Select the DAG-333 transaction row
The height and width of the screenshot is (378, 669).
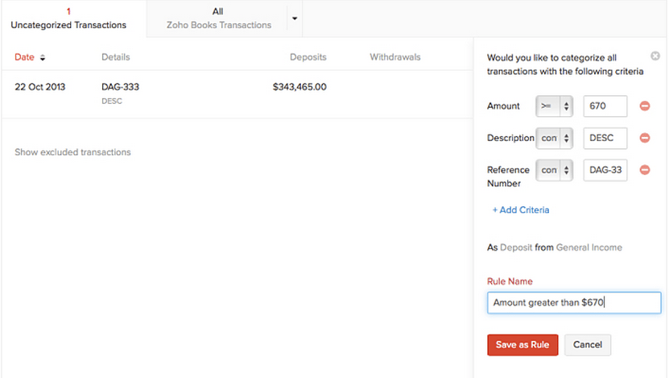(x=237, y=94)
